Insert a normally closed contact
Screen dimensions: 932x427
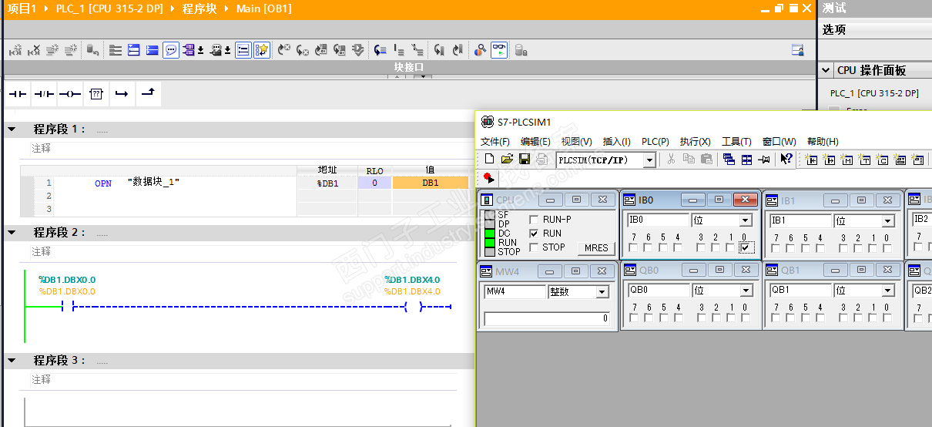tap(44, 94)
